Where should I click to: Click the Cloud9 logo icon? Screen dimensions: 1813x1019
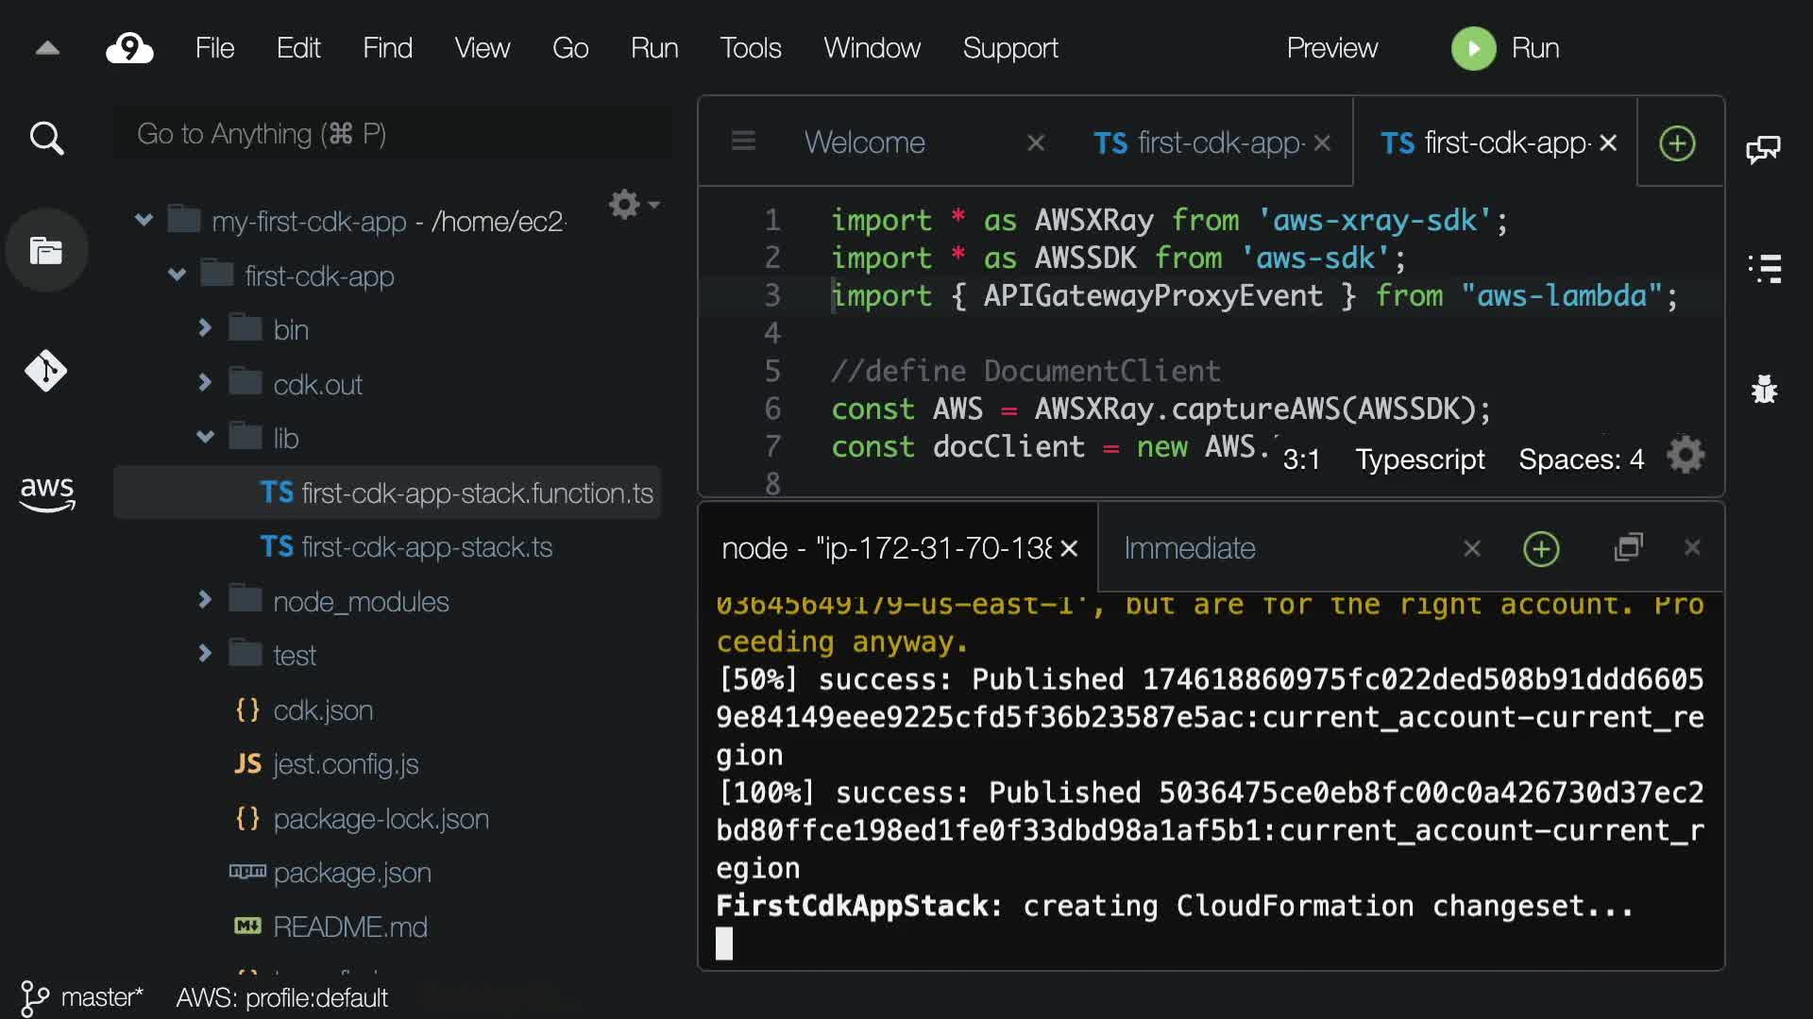pos(129,48)
